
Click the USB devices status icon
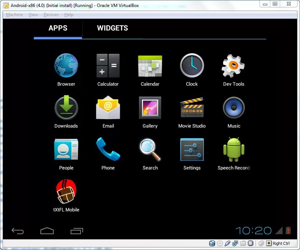[x=227, y=243]
